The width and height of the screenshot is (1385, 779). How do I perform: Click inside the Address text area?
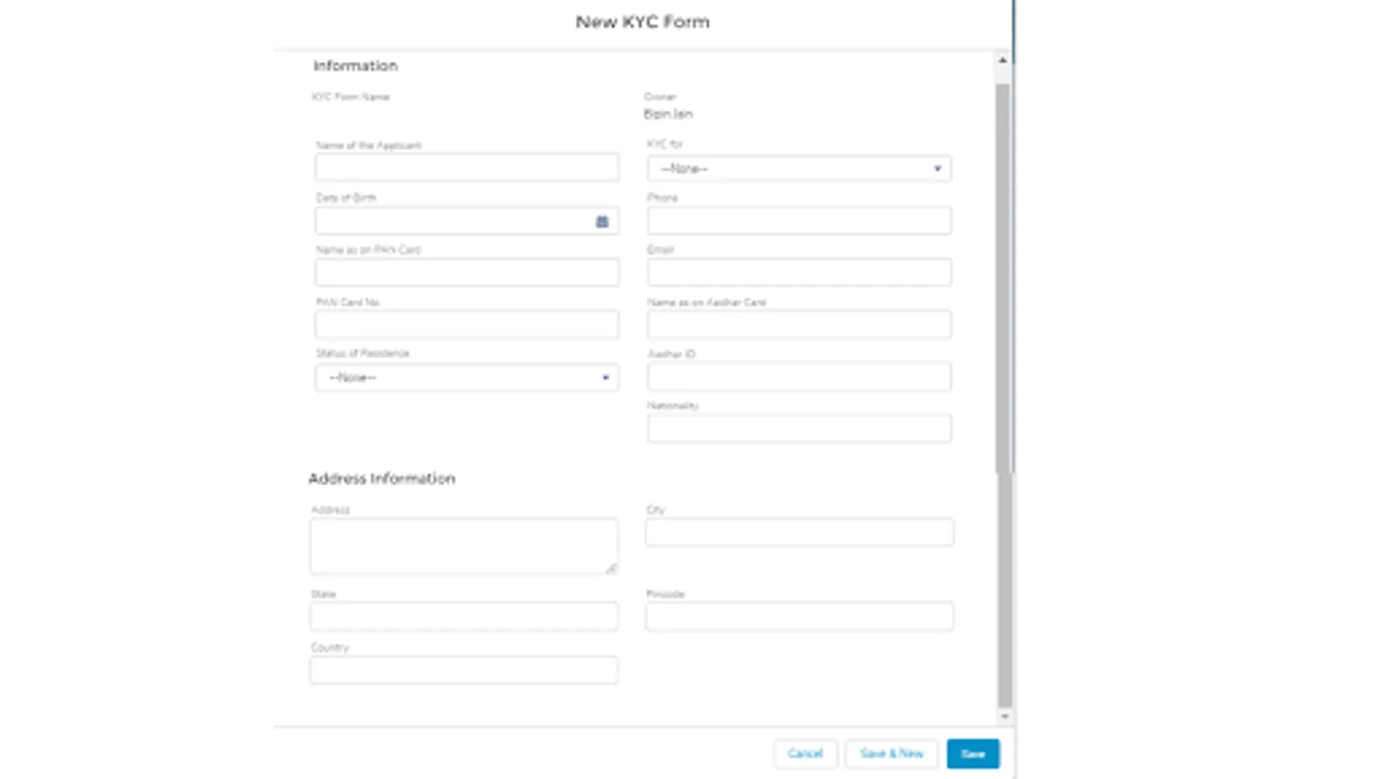463,545
